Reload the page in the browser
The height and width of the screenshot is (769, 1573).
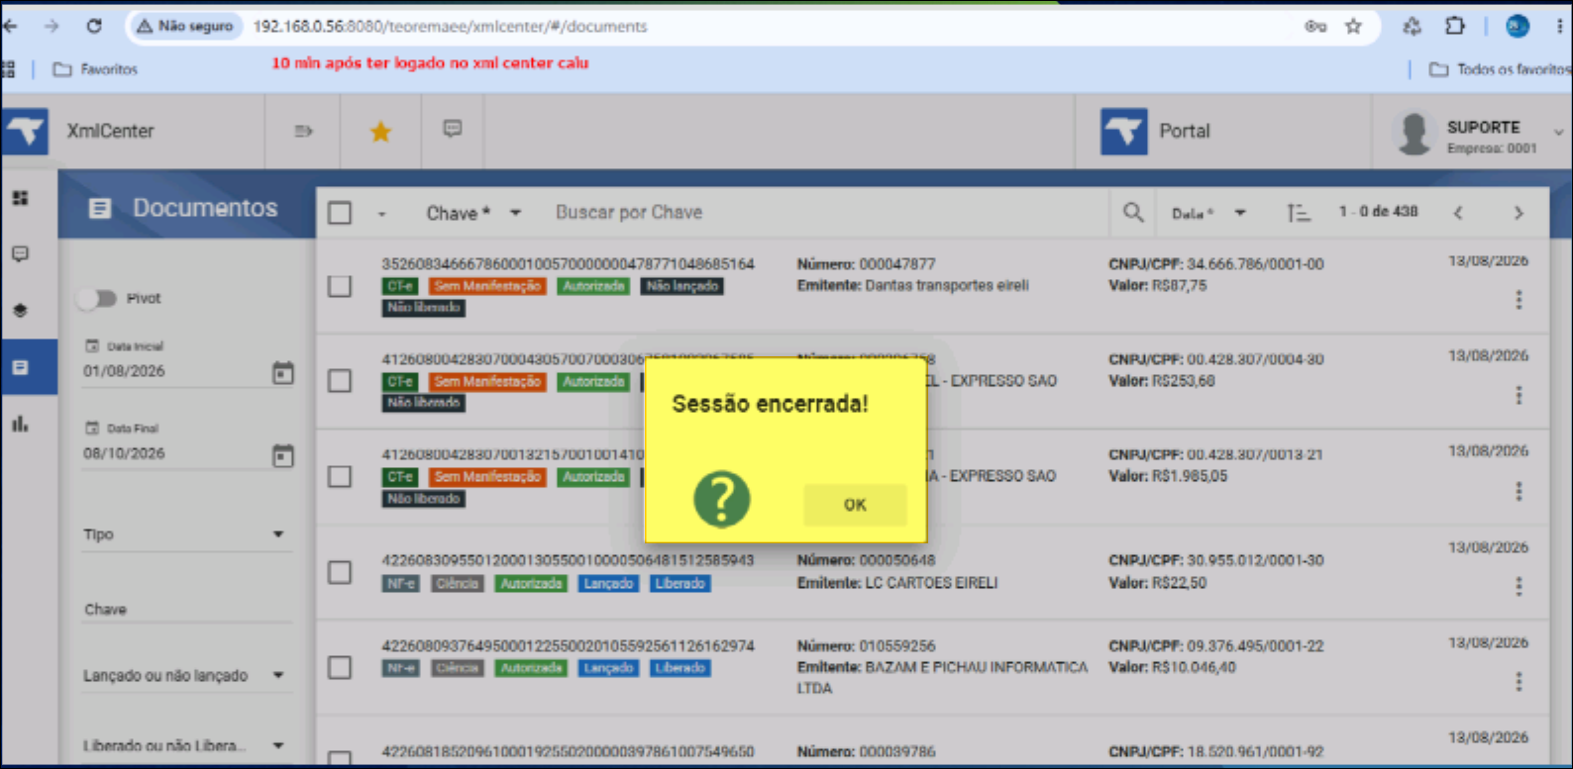[x=94, y=27]
